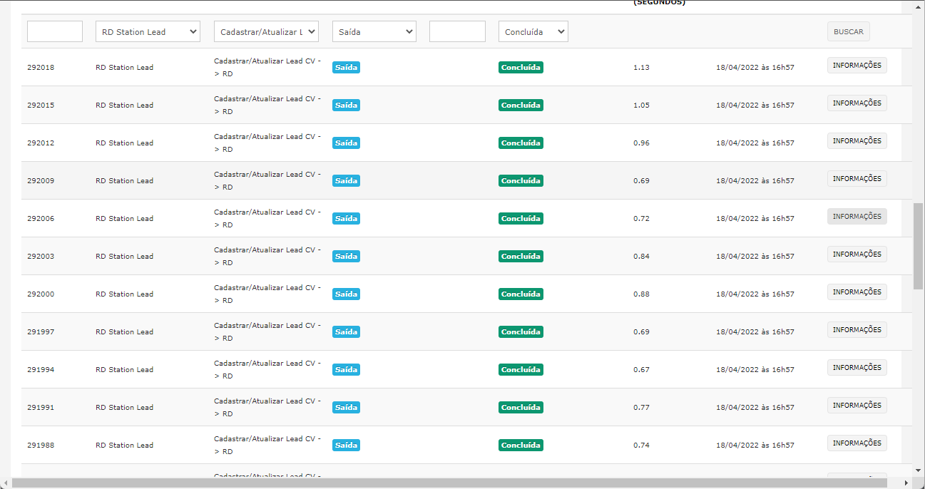Open the Cadastrar/Atualizar filter dropdown
925x489 pixels.
pyautogui.click(x=266, y=31)
